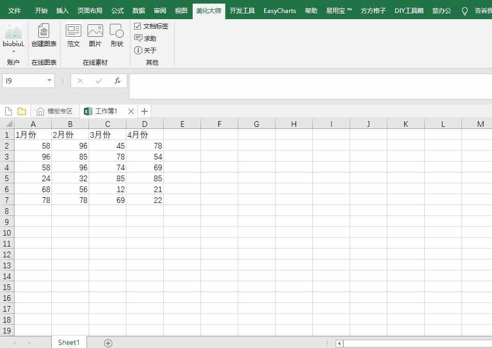Viewport: 492px width, 348px height.
Task: Select the EasyCharts ribbon tab
Action: pos(279,10)
